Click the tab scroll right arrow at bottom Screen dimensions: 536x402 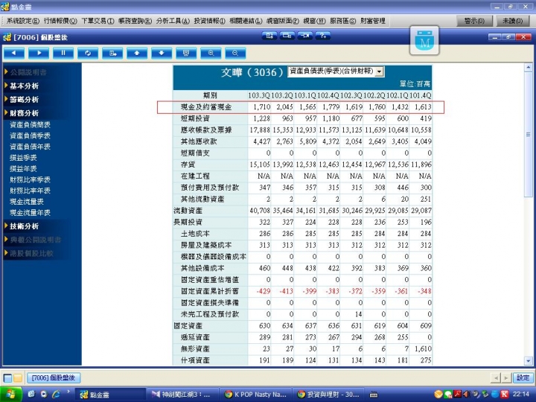[x=505, y=377]
